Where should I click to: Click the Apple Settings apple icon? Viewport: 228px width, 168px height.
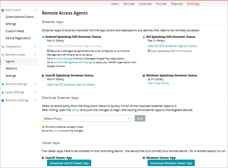pos(3,92)
